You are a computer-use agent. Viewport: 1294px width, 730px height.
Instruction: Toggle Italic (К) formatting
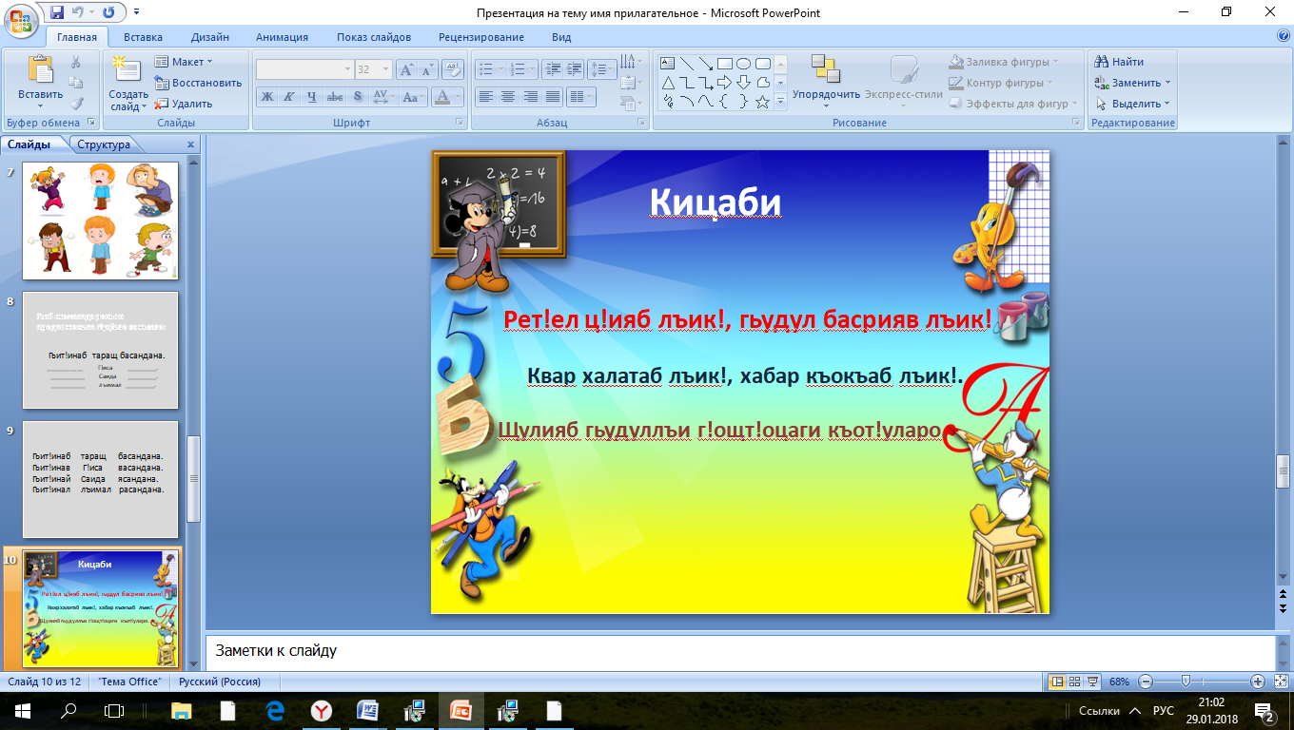click(x=289, y=97)
